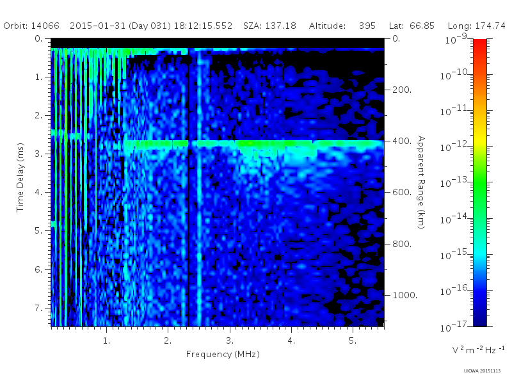Click the 400. apparent range tick label
The width and height of the screenshot is (512, 384).
(x=402, y=141)
